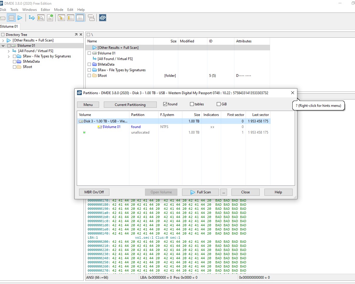This screenshot has width=355, height=284.
Task: Expand [All Found / Virtual FS] node
Action: click(9, 51)
